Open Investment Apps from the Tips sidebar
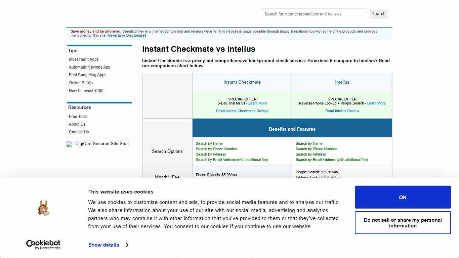This screenshot has height=258, width=459. click(84, 59)
